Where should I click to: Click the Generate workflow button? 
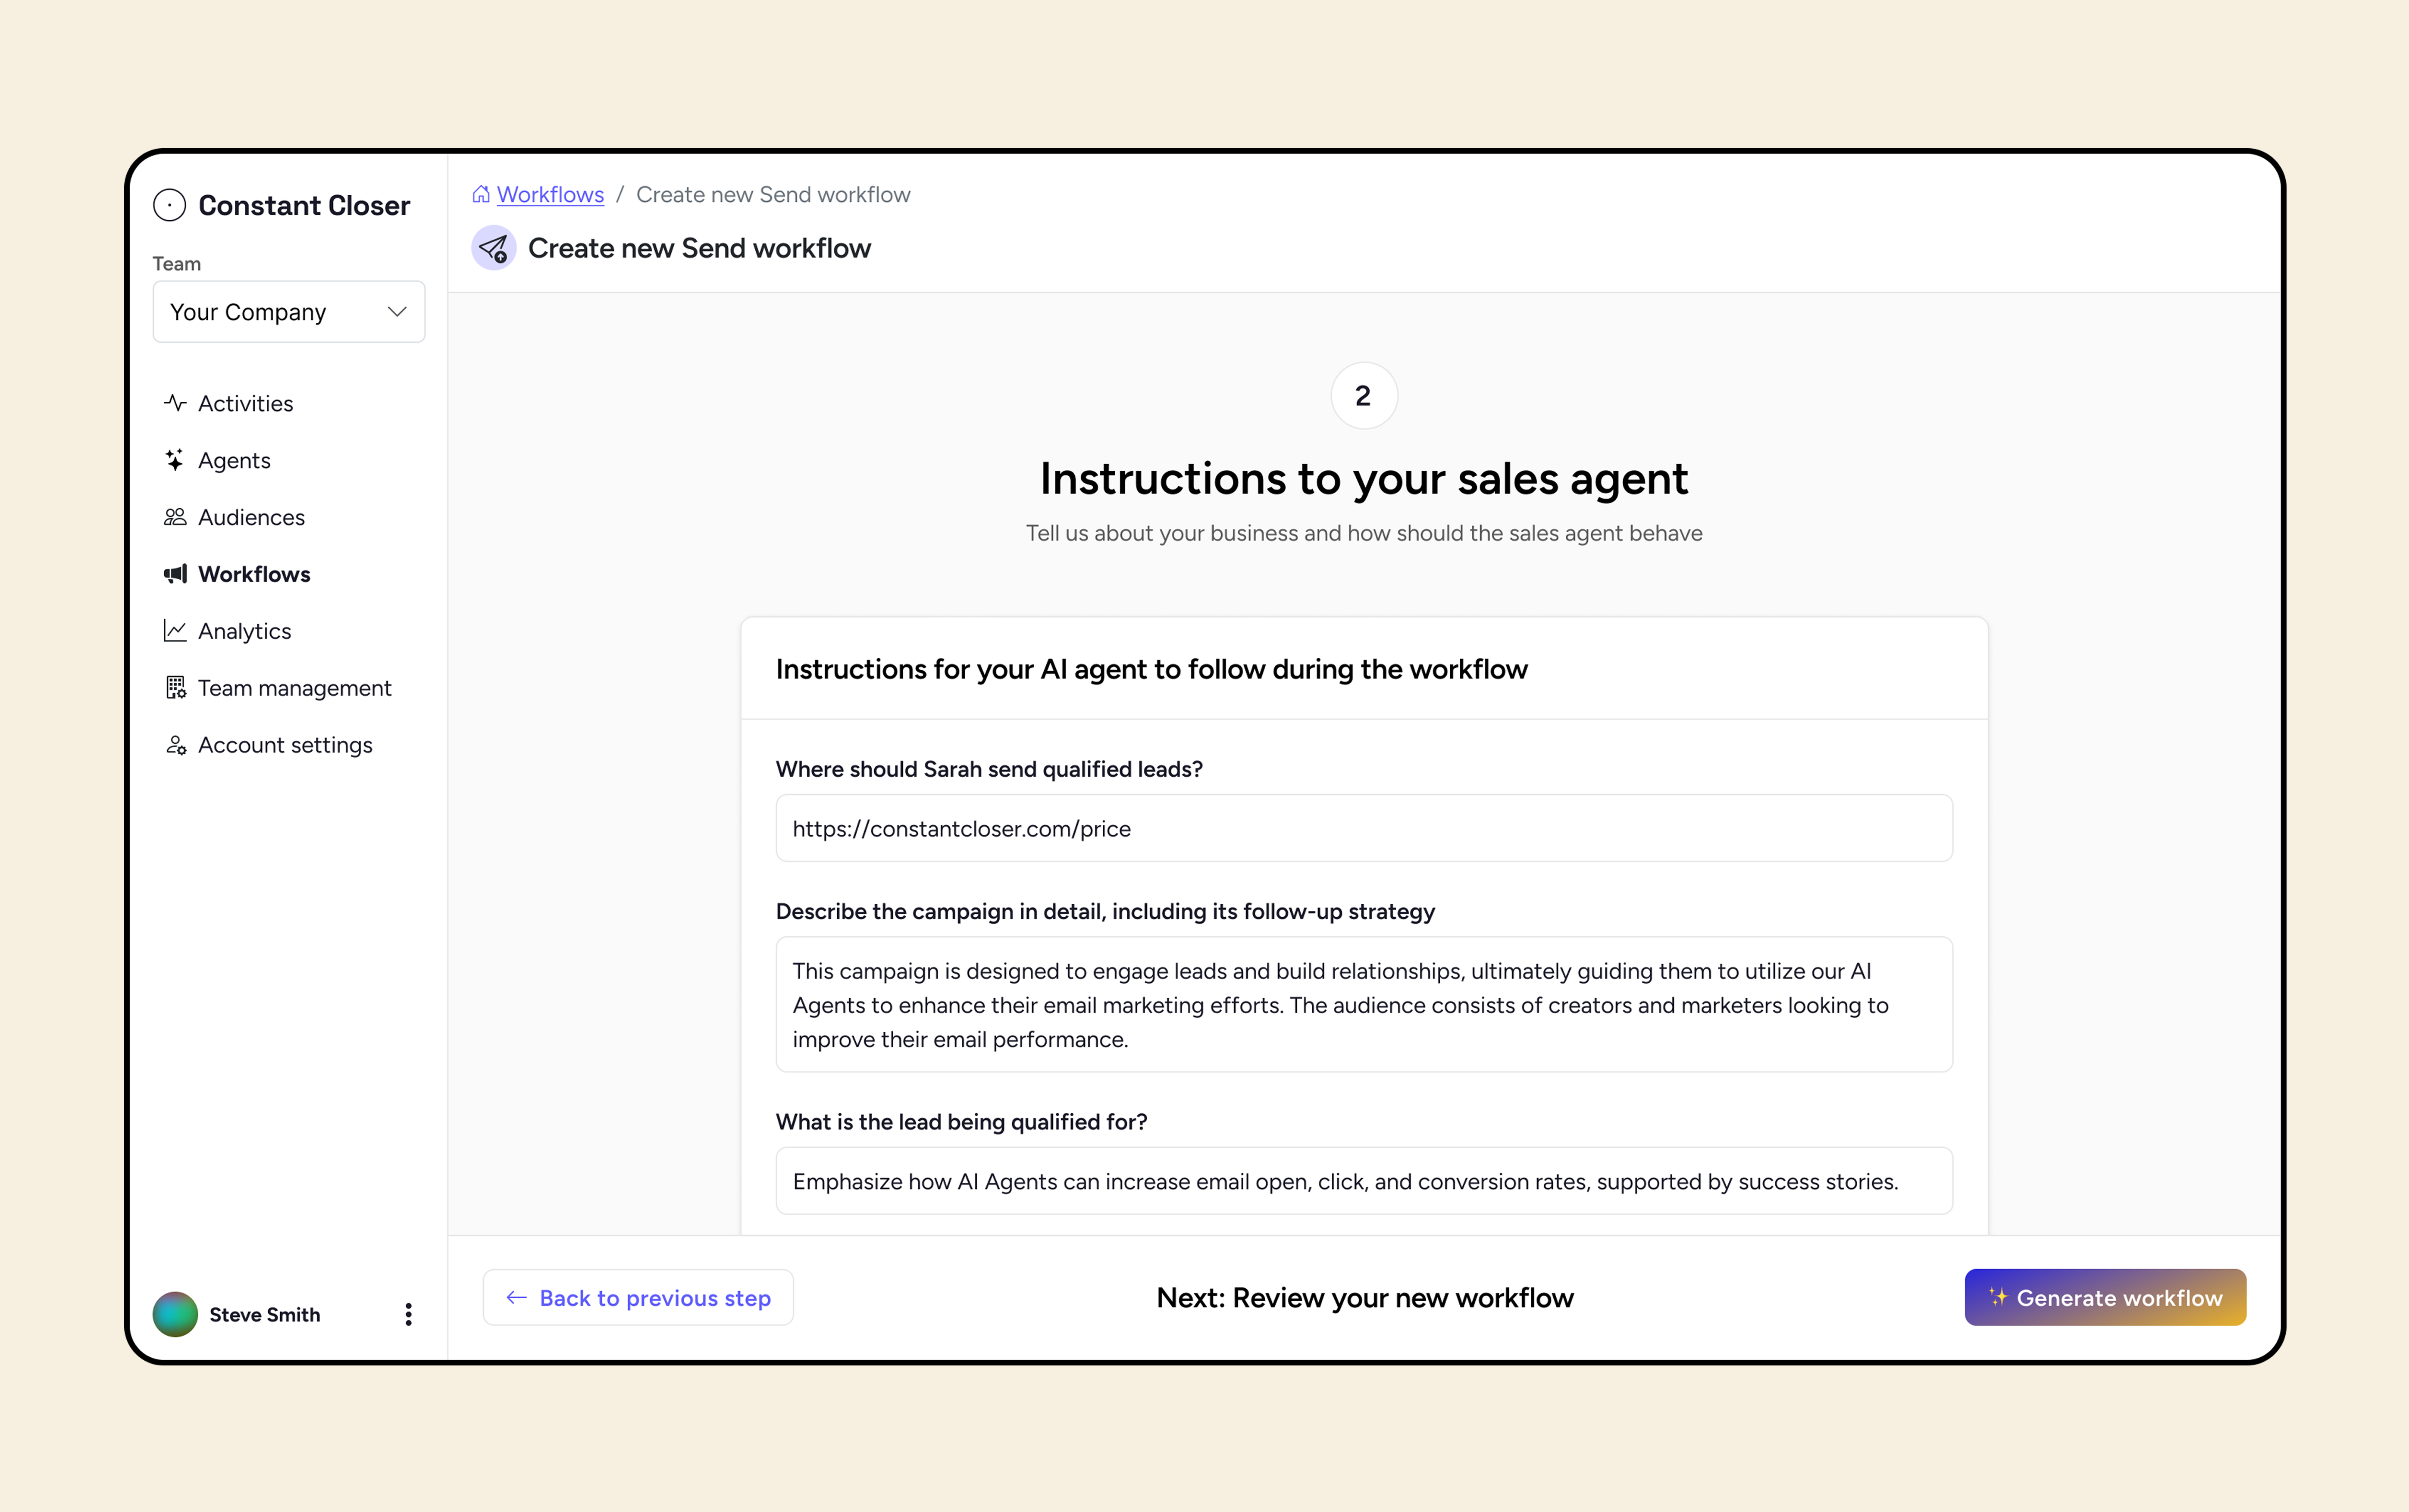pyautogui.click(x=2105, y=1298)
